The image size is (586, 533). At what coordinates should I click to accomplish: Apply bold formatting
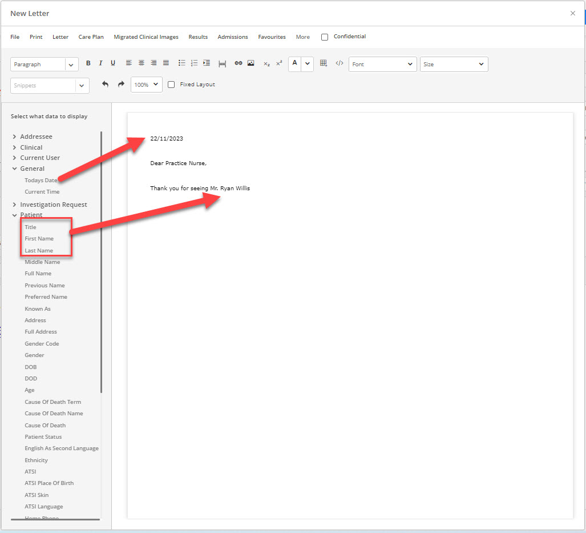(88, 63)
